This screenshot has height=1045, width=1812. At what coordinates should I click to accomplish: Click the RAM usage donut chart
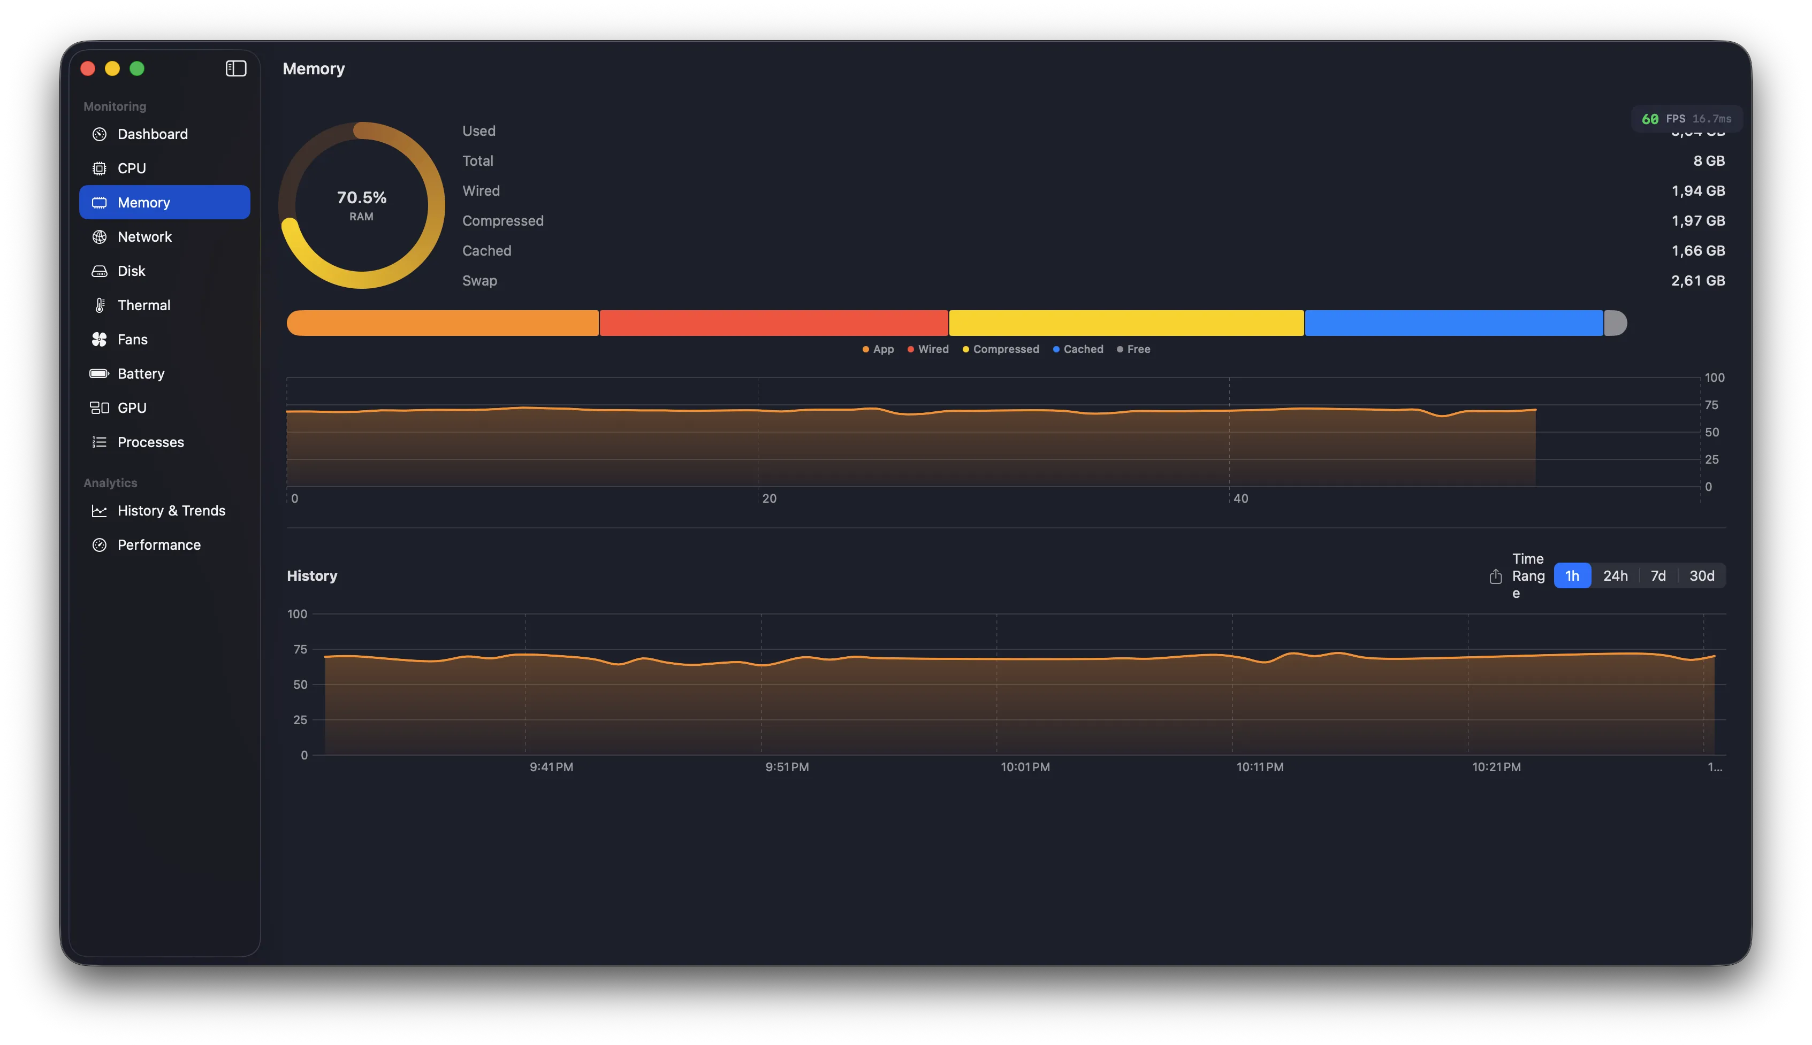tap(361, 204)
